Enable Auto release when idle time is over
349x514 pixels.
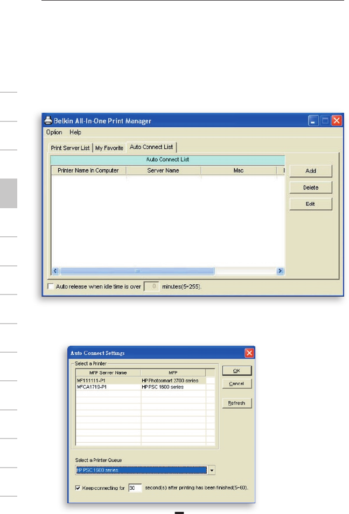coord(51,286)
